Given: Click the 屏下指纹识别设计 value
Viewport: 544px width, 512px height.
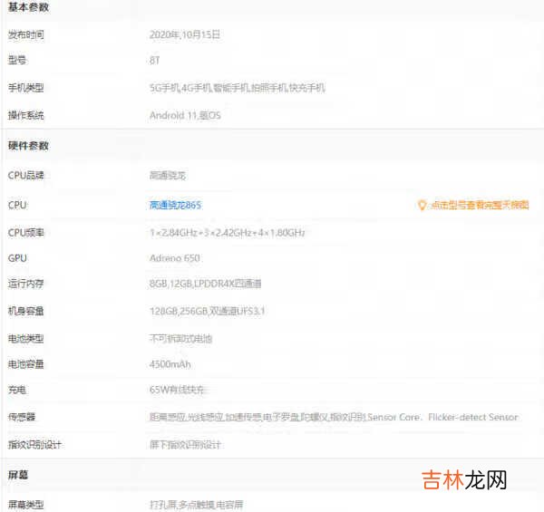Looking at the screenshot, I should coord(185,445).
